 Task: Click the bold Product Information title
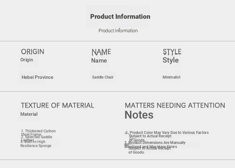coord(120,17)
